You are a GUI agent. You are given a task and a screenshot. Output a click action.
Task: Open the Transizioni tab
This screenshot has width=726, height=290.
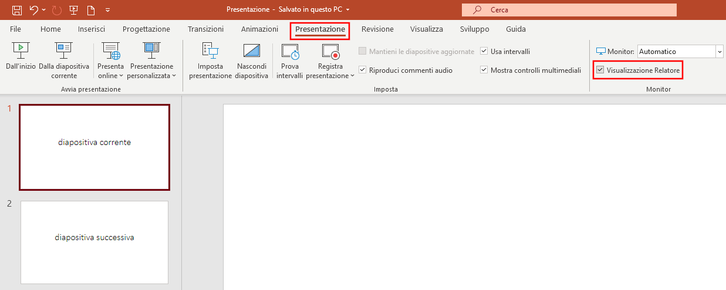(205, 29)
